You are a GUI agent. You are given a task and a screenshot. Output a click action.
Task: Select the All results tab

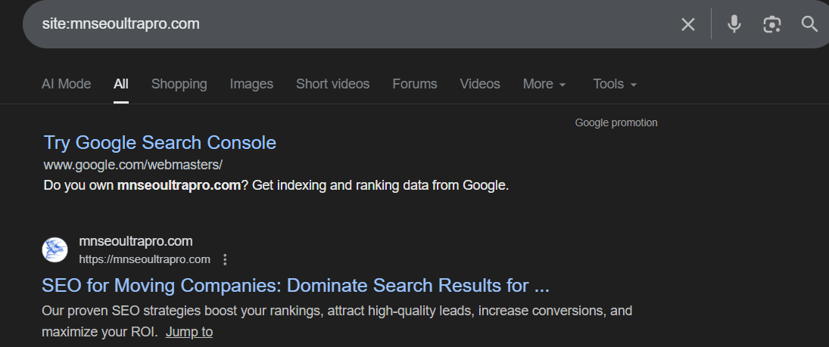tap(121, 84)
